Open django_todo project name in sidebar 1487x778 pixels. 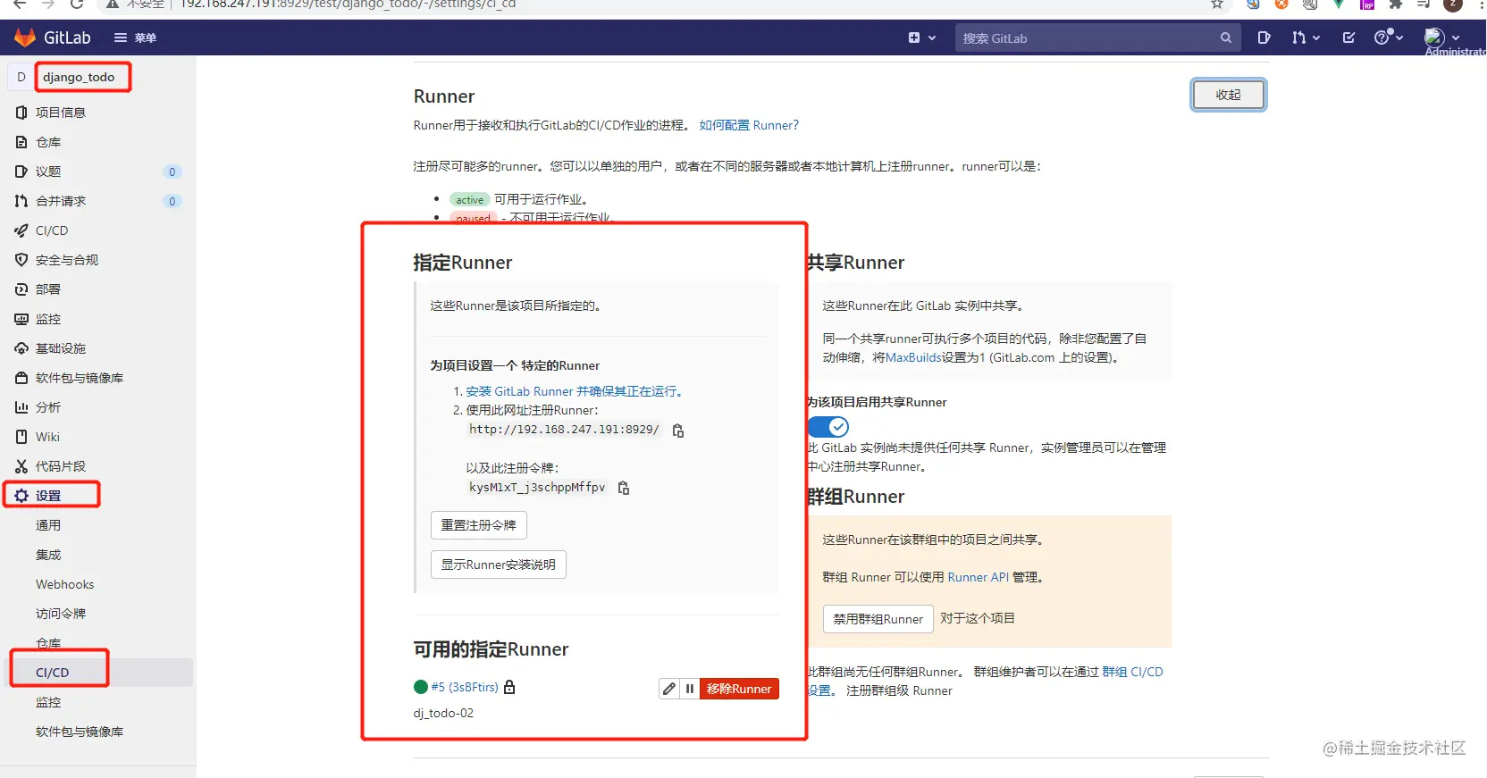point(79,77)
